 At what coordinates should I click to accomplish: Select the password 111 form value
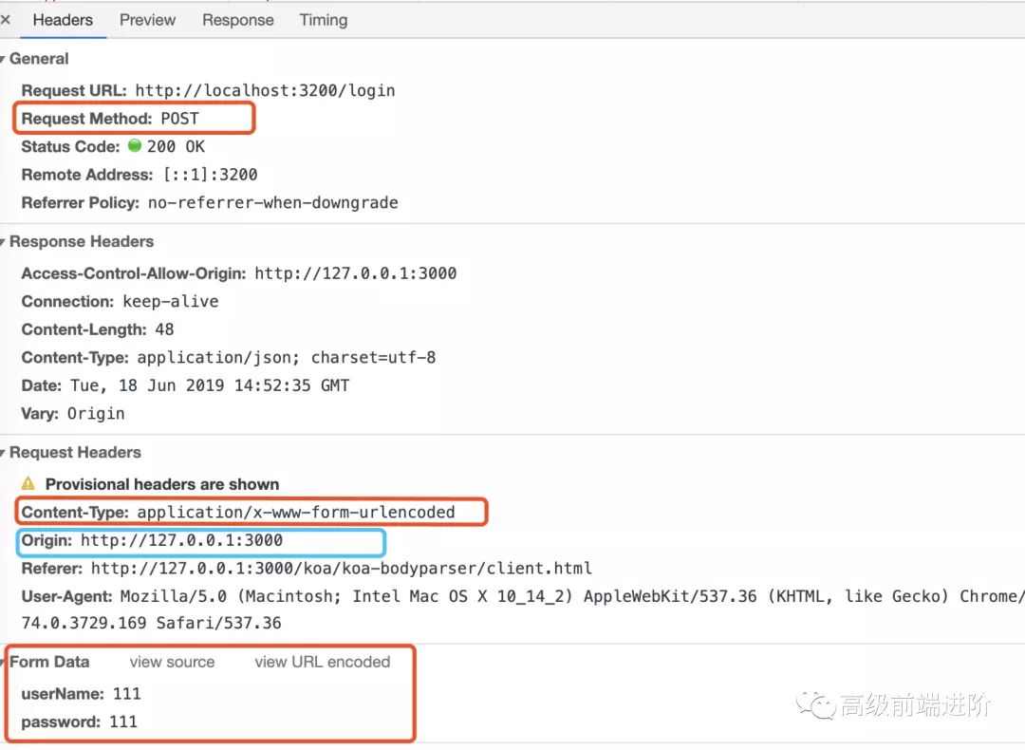click(x=122, y=722)
